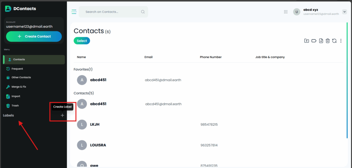352x168 pixels.
Task: Click the trash bin icon in contacts toolbar
Action: (x=328, y=41)
